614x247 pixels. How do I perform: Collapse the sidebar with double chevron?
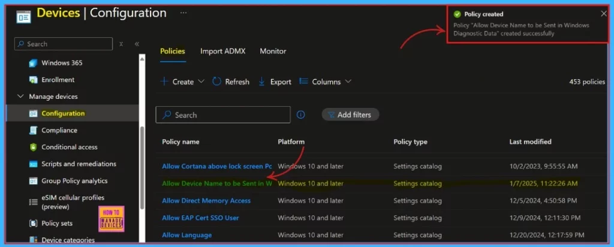tap(137, 44)
